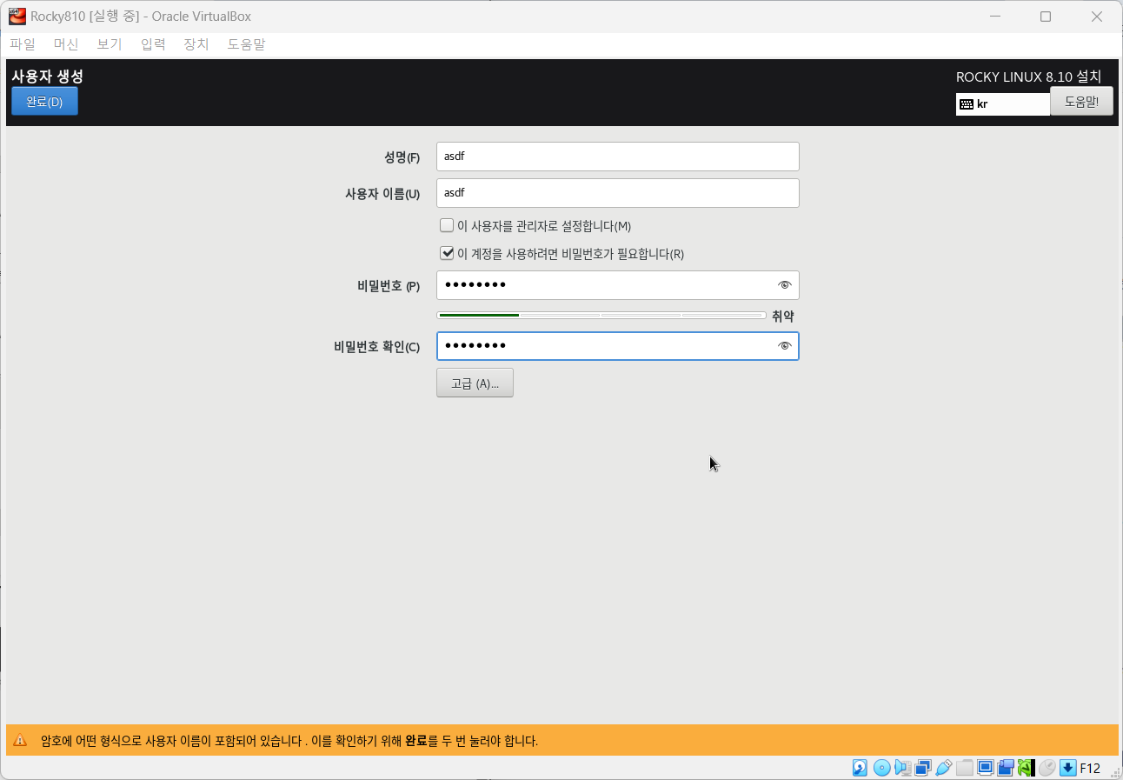Viewport: 1123px width, 780px height.
Task: Minimize the VirtualBox window
Action: point(996,17)
